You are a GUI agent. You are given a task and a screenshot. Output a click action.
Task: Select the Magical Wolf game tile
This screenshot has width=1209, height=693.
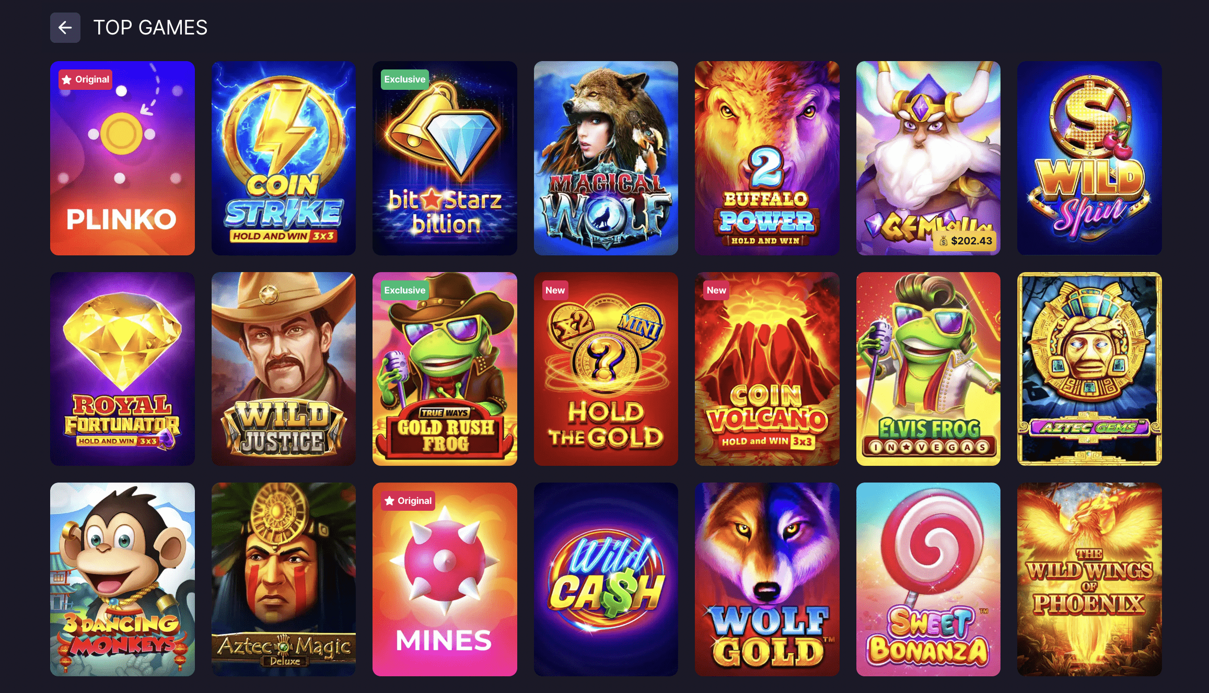(606, 158)
